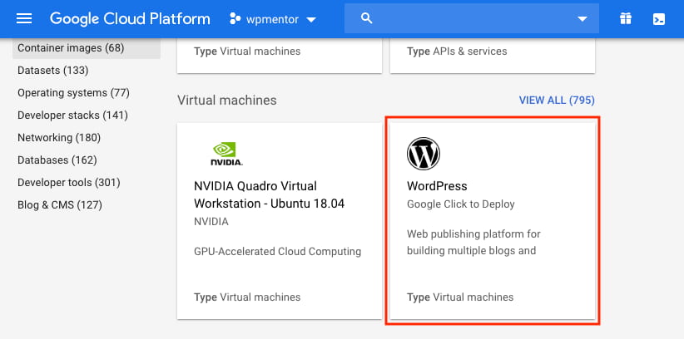Activate the Cloud Shell terminal icon

coord(659,19)
